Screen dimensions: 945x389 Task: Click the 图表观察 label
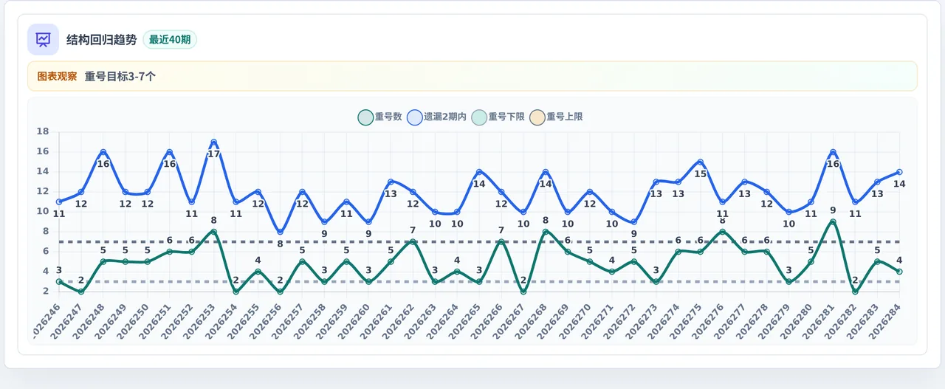[57, 76]
